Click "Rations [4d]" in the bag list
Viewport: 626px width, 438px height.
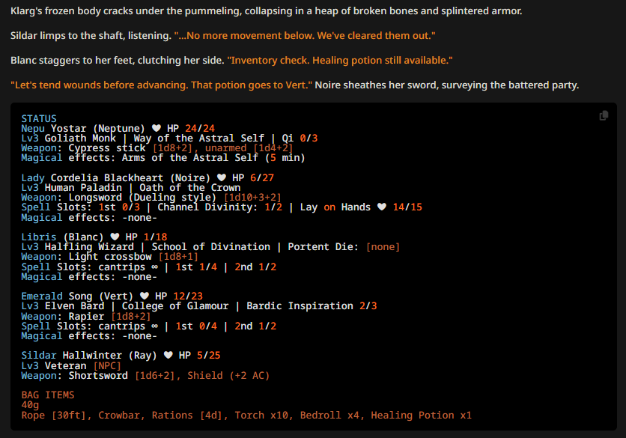pyautogui.click(x=187, y=416)
